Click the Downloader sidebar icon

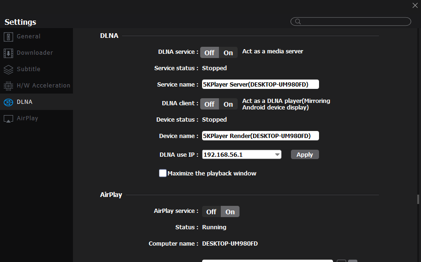8,53
